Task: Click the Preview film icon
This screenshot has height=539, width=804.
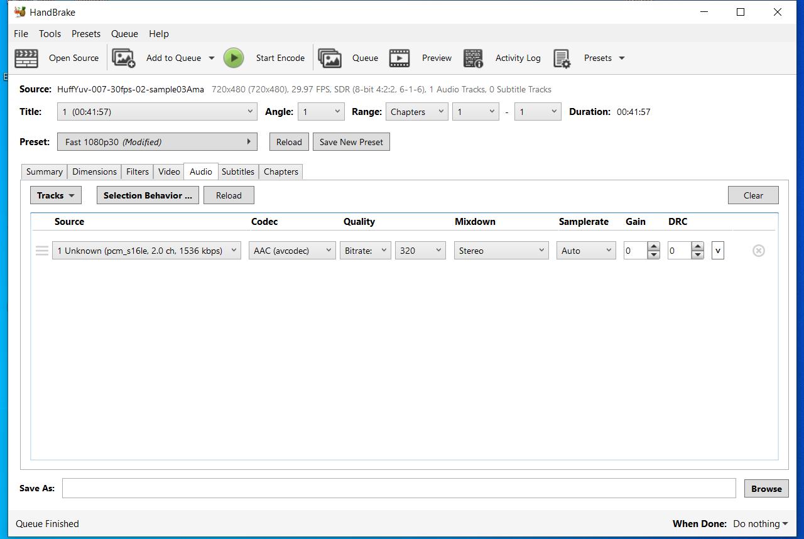Action: 399,58
